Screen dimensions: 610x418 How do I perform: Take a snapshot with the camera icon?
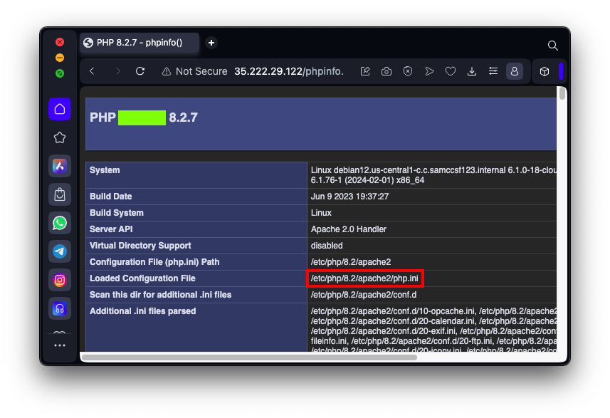click(x=386, y=71)
